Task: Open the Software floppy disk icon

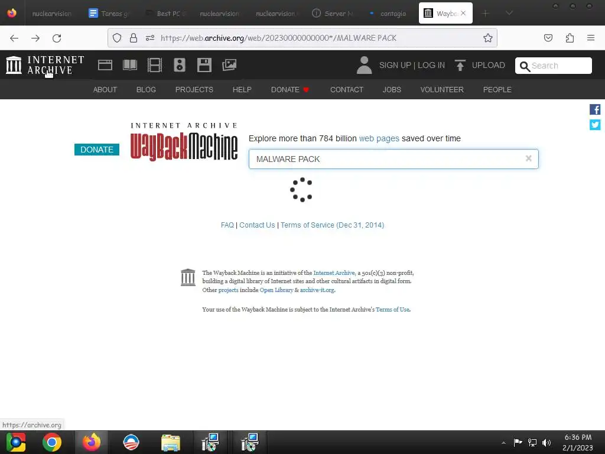Action: pos(204,65)
